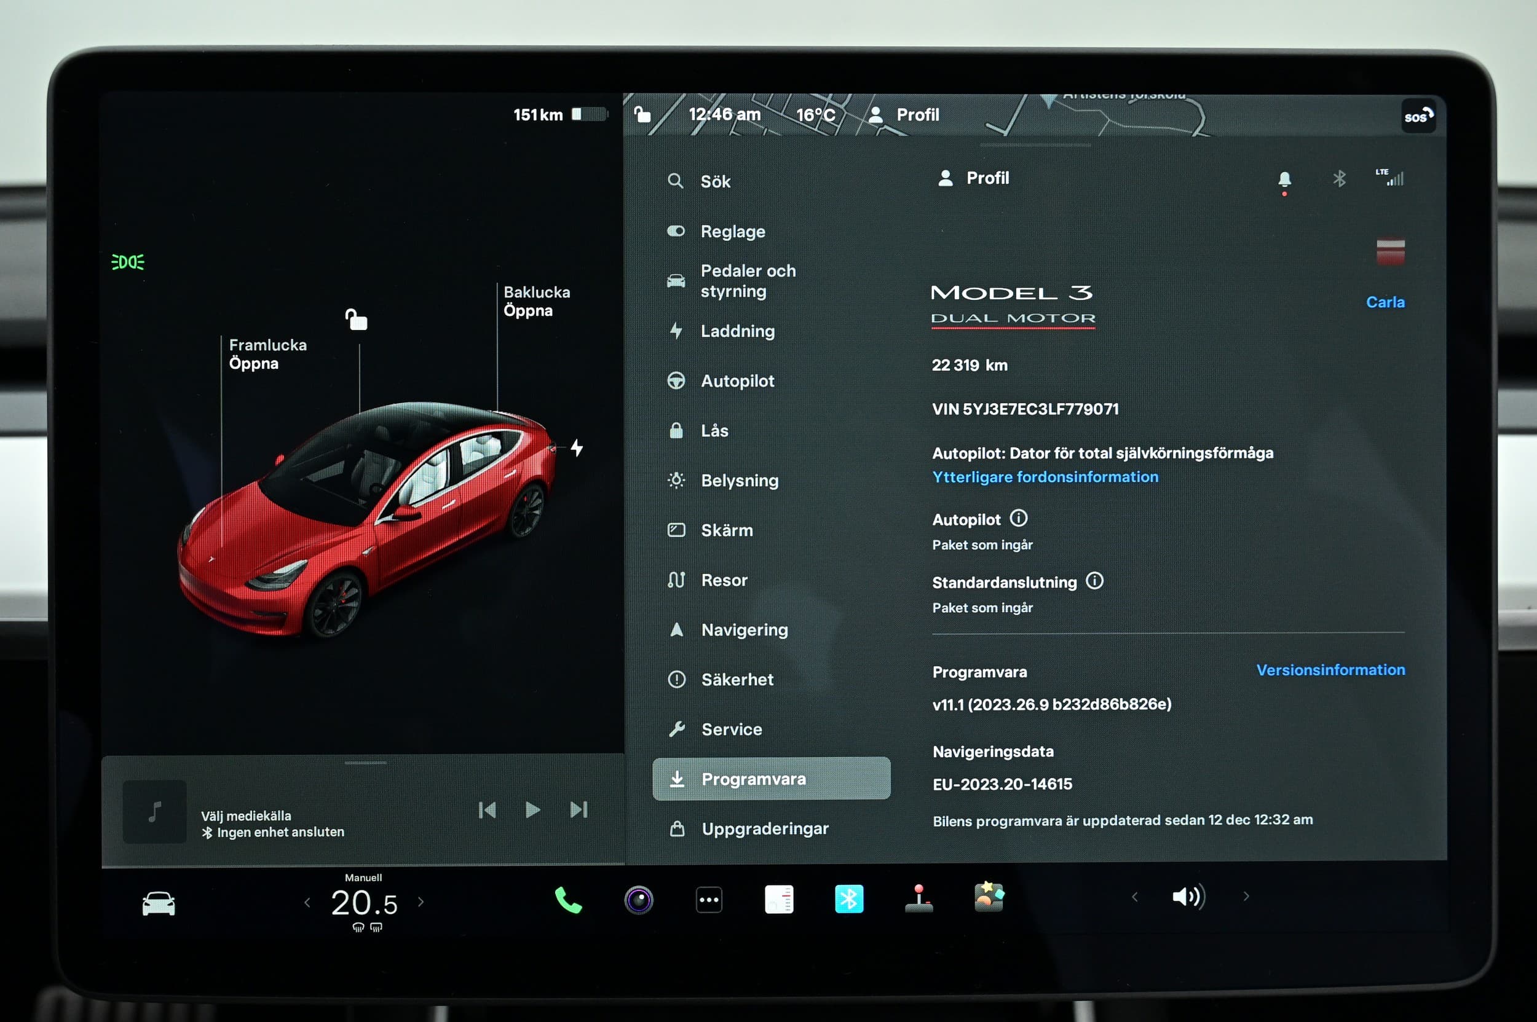
Task: Open Profil in the top status bar
Action: [x=904, y=115]
